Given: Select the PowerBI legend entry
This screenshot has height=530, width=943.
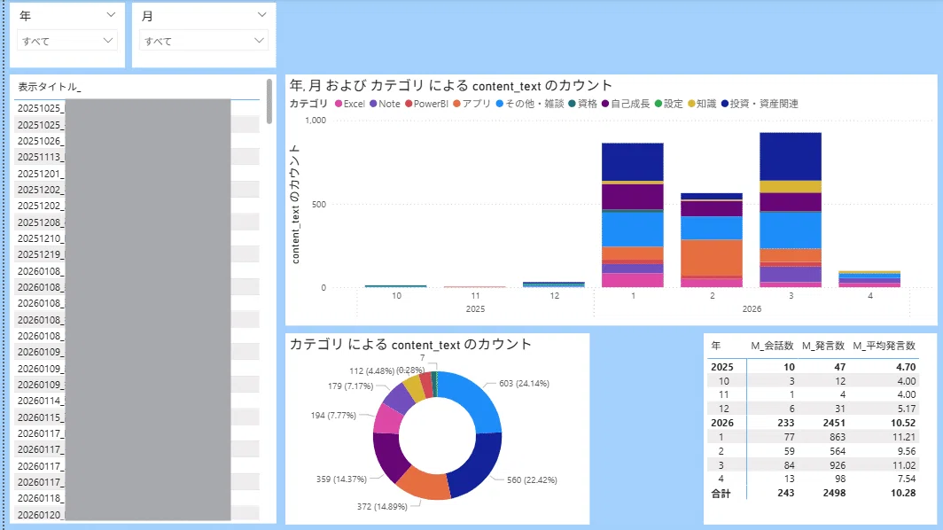Looking at the screenshot, I should [x=426, y=104].
